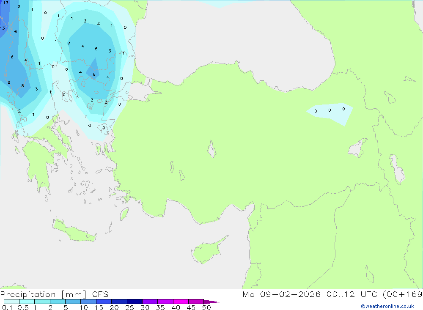Viewport: 423px width, 310px height.
Task: Click the '50' legend scale label
Action: point(206,307)
